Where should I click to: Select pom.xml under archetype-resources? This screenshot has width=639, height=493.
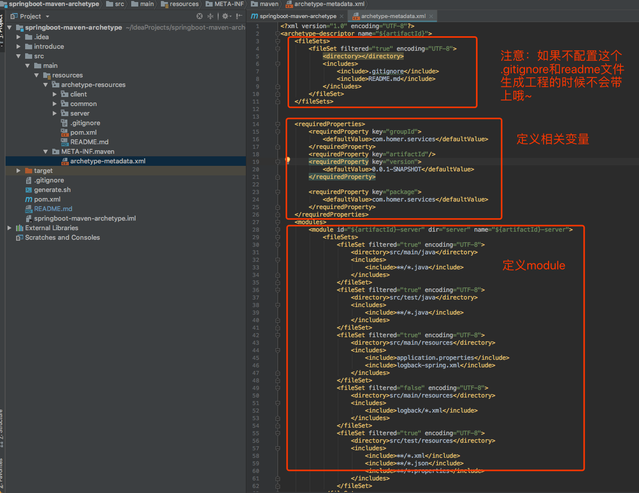[x=79, y=133]
